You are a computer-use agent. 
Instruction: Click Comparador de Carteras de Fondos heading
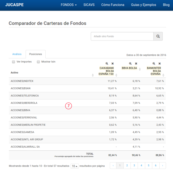click(48, 23)
